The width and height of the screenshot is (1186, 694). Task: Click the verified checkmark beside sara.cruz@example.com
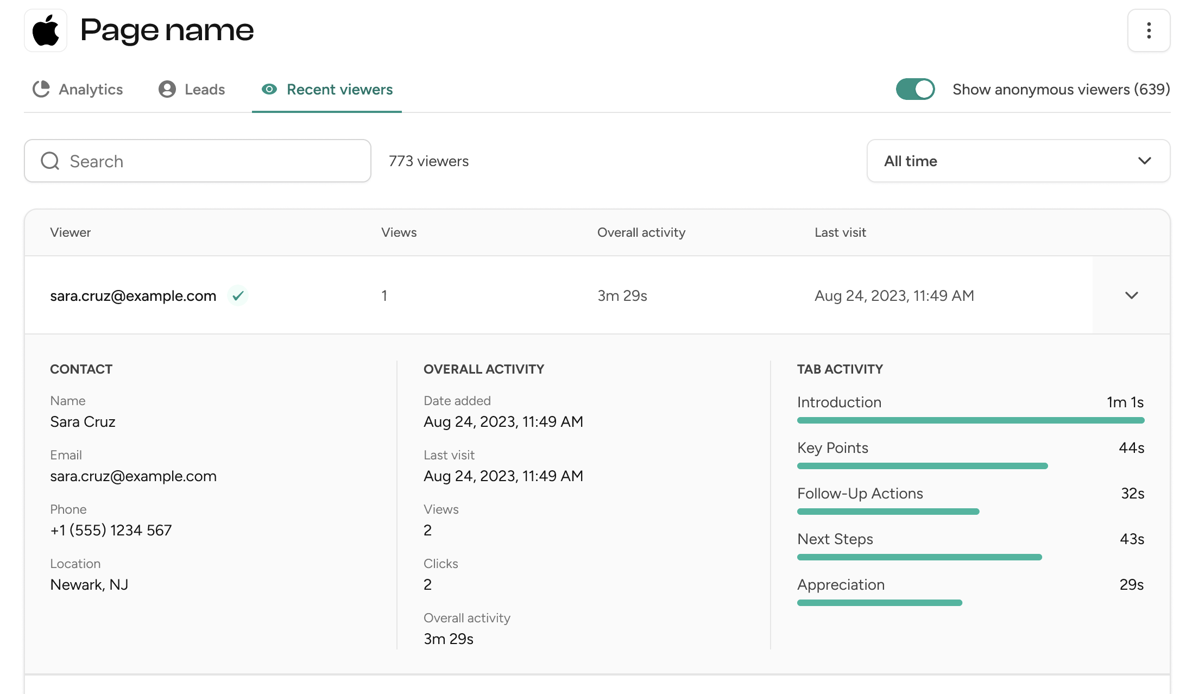coord(238,295)
